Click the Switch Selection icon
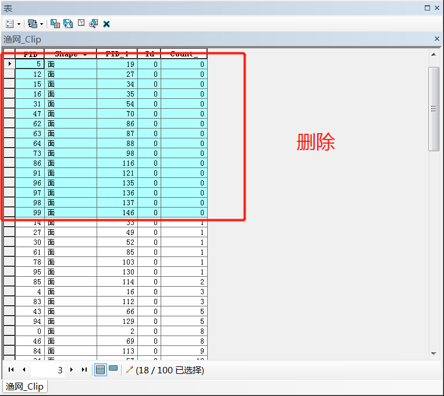Screen dimensions: 444x396 tap(68, 24)
